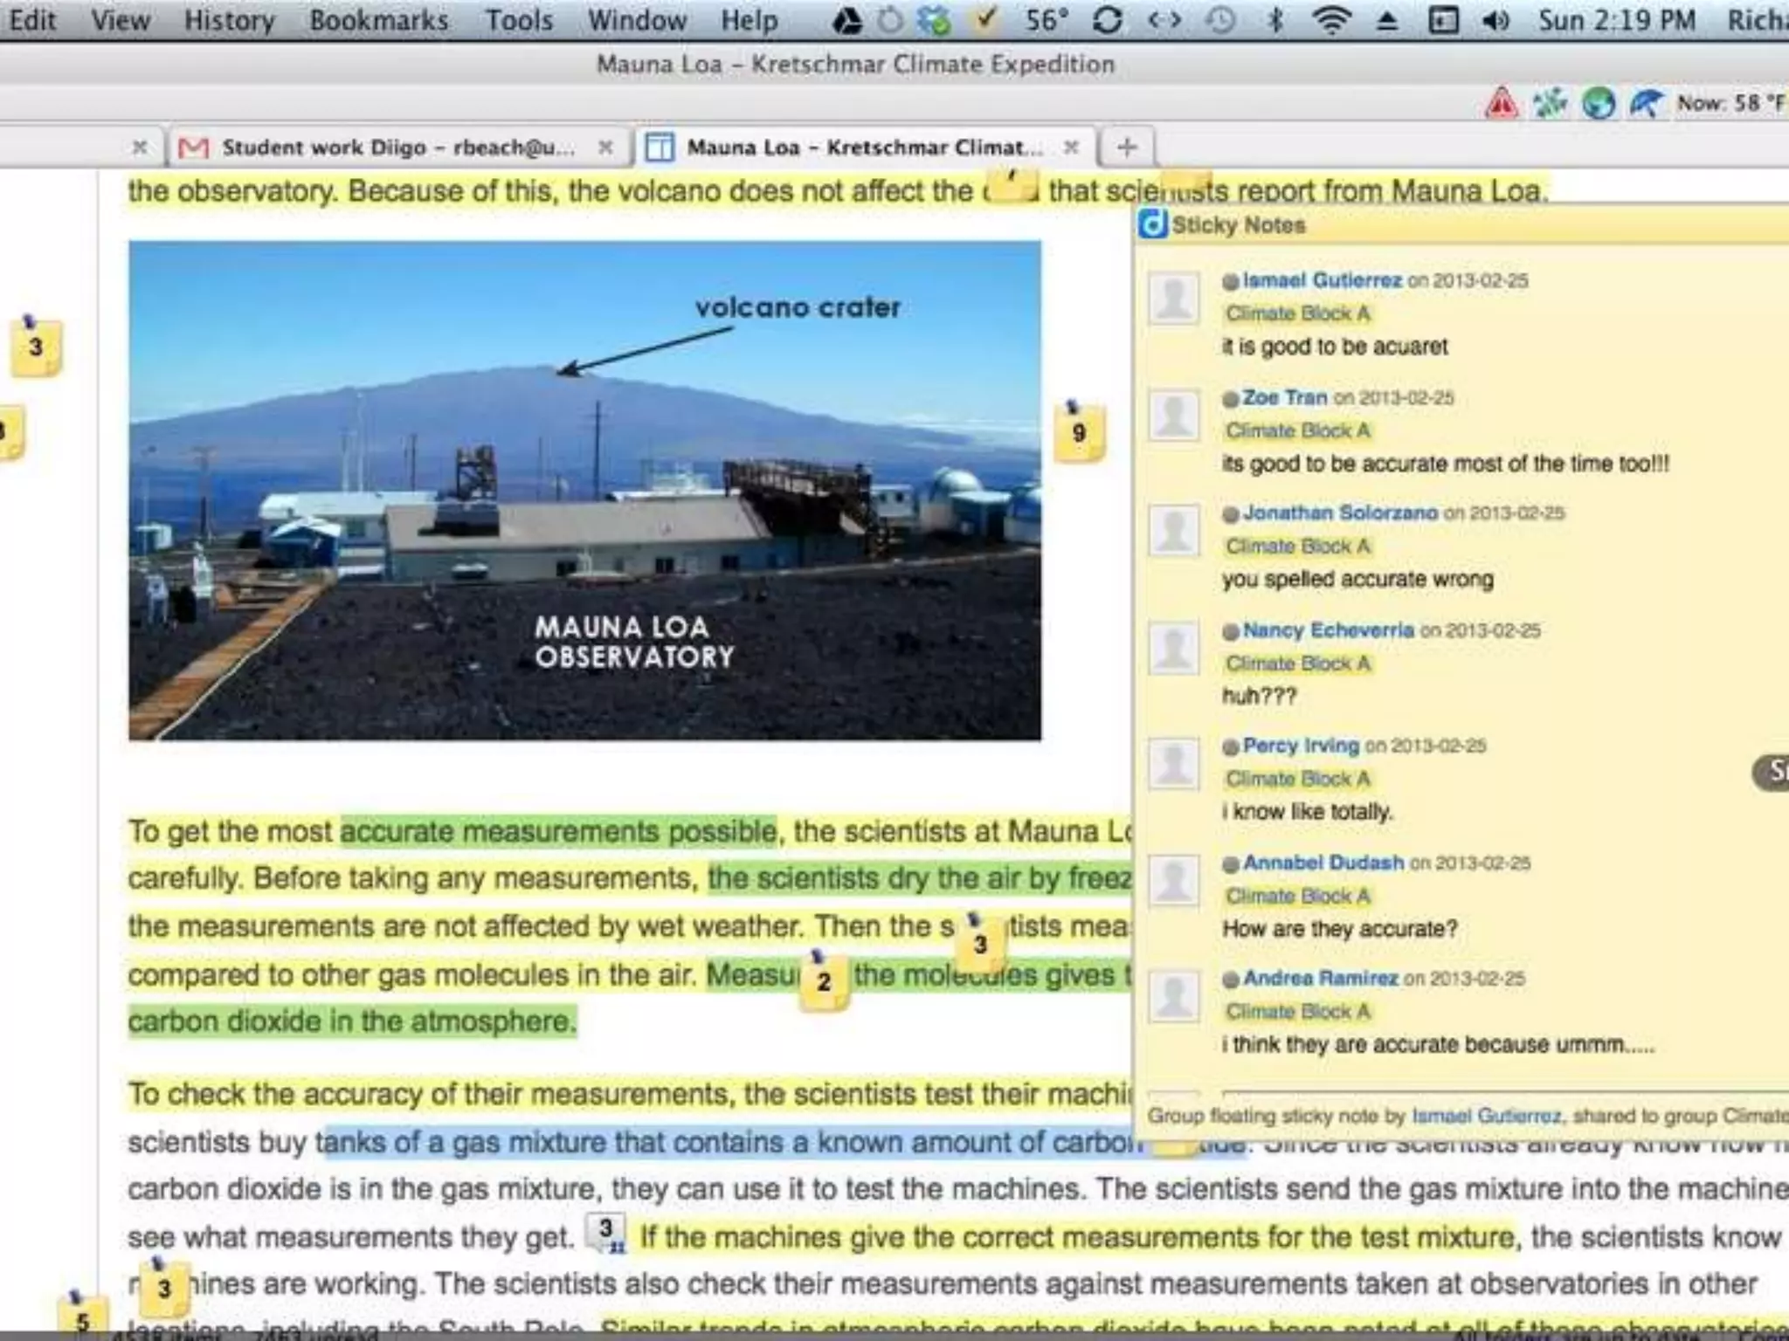Image resolution: width=1789 pixels, height=1341 pixels.
Task: Open the History menu
Action: point(229,20)
